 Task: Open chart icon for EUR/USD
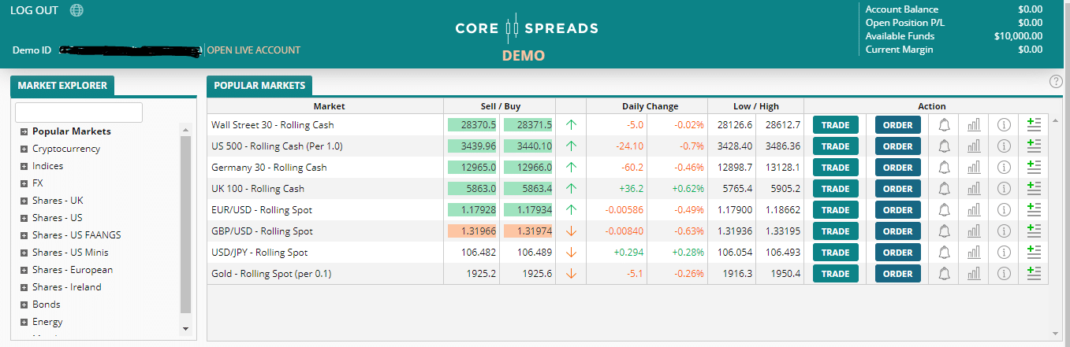[x=974, y=209]
